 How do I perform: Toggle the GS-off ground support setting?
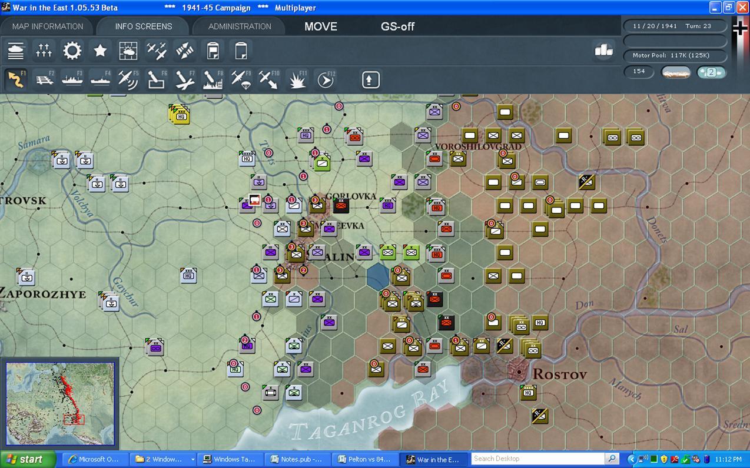point(398,26)
